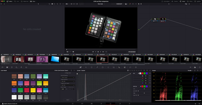The width and height of the screenshot is (202, 105).
Task: Open the HDR palette icon
Action: click(16, 67)
